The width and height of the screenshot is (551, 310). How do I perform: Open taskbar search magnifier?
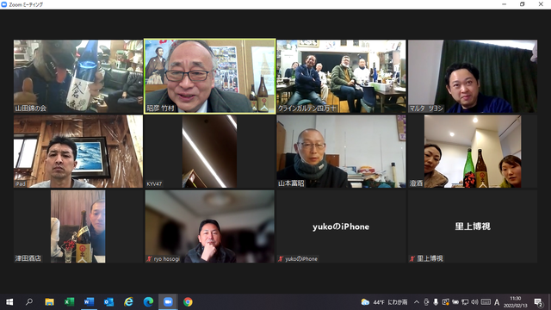click(29, 302)
